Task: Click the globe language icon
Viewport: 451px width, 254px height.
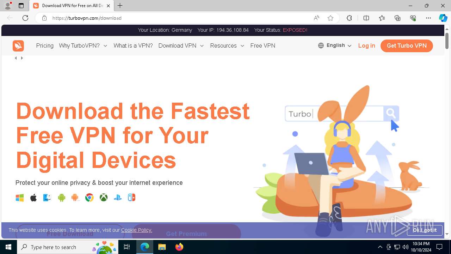Action: pos(321,46)
